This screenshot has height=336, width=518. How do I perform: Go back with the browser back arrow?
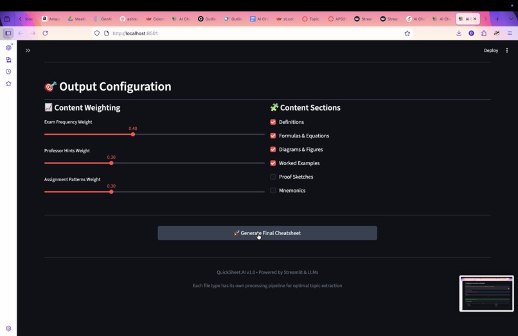(21, 33)
